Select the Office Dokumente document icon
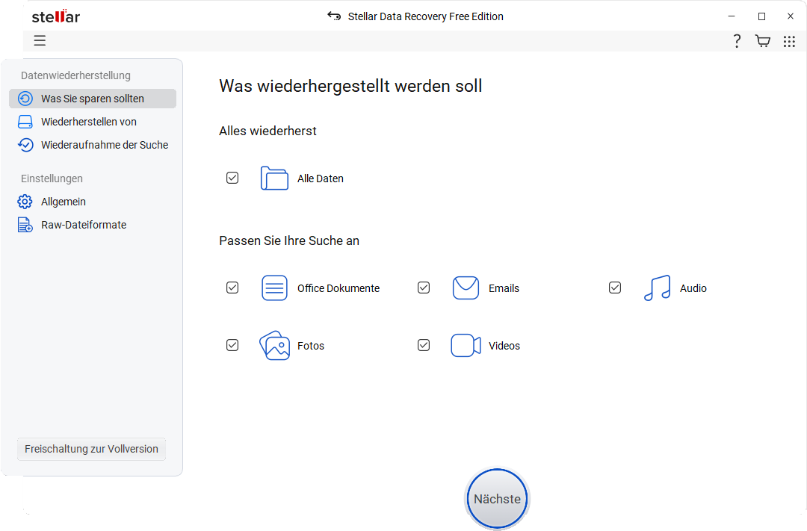 274,288
